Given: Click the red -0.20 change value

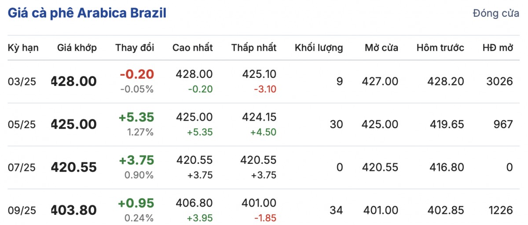Looking at the screenshot, I should pos(137,74).
